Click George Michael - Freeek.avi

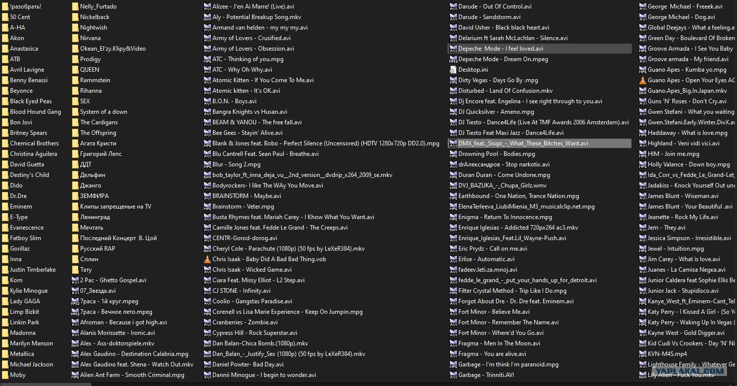pyautogui.click(x=685, y=7)
